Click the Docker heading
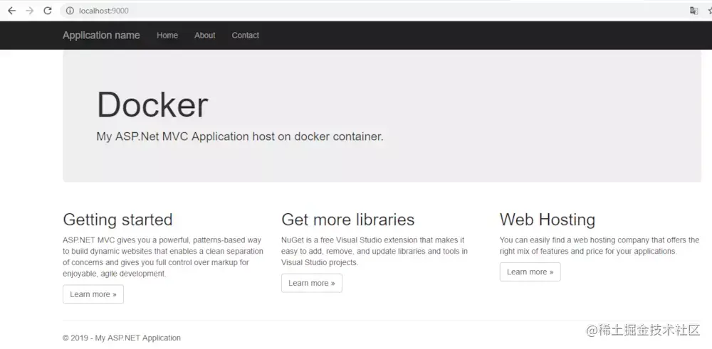This screenshot has height=349, width=712. tap(152, 105)
